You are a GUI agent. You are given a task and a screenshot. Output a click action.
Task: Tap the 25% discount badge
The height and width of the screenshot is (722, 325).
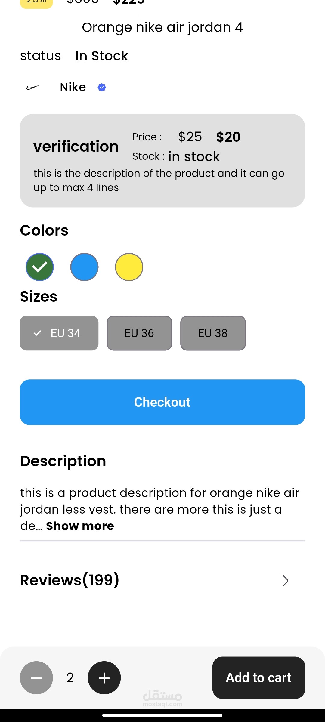[x=36, y=3]
